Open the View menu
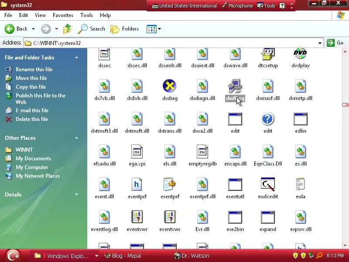This screenshot has height=262, width=349. 40,15
